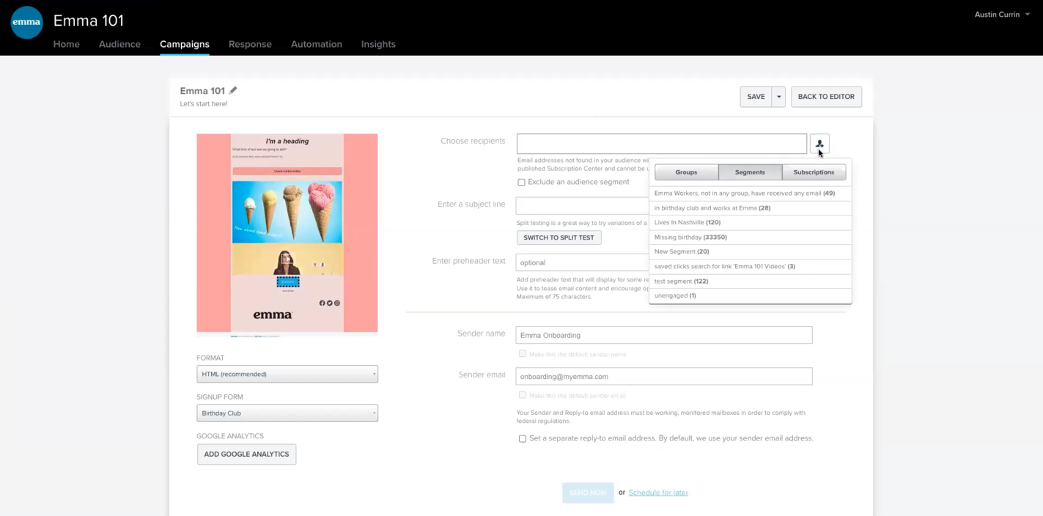Click the SEND NOW button
The height and width of the screenshot is (516, 1043).
point(588,493)
